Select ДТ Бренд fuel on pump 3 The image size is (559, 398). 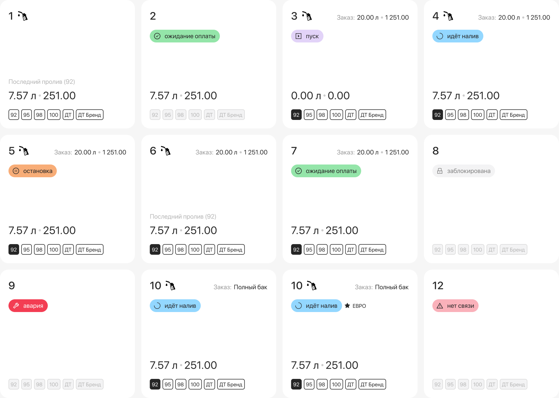click(372, 115)
